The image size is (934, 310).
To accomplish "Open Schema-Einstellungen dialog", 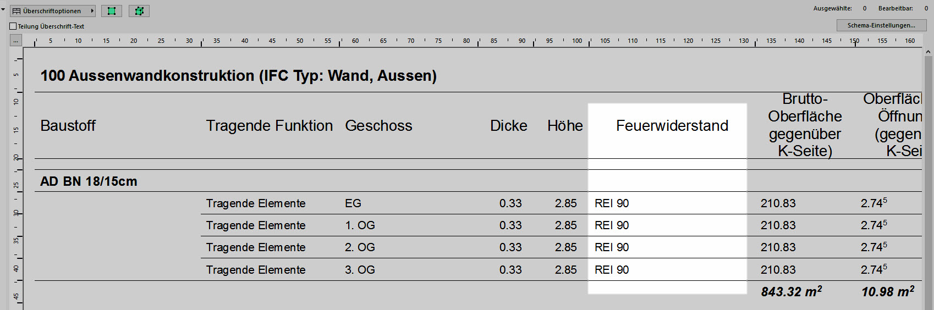I will tap(881, 25).
